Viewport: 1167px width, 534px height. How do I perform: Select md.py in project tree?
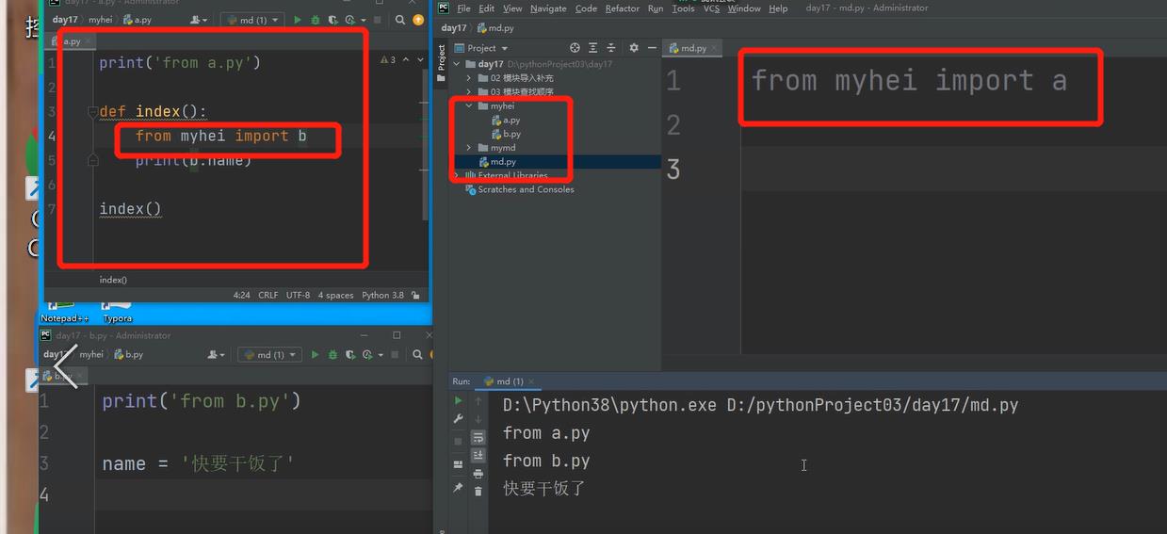pyautogui.click(x=497, y=162)
